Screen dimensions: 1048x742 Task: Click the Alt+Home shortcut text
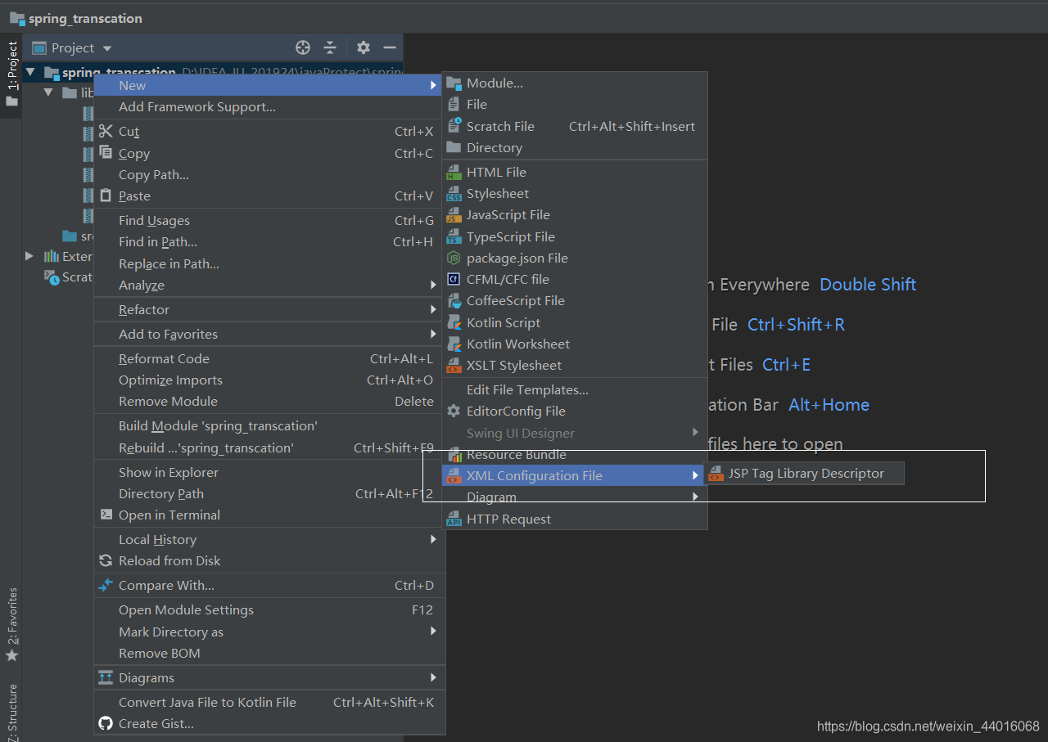(x=829, y=405)
